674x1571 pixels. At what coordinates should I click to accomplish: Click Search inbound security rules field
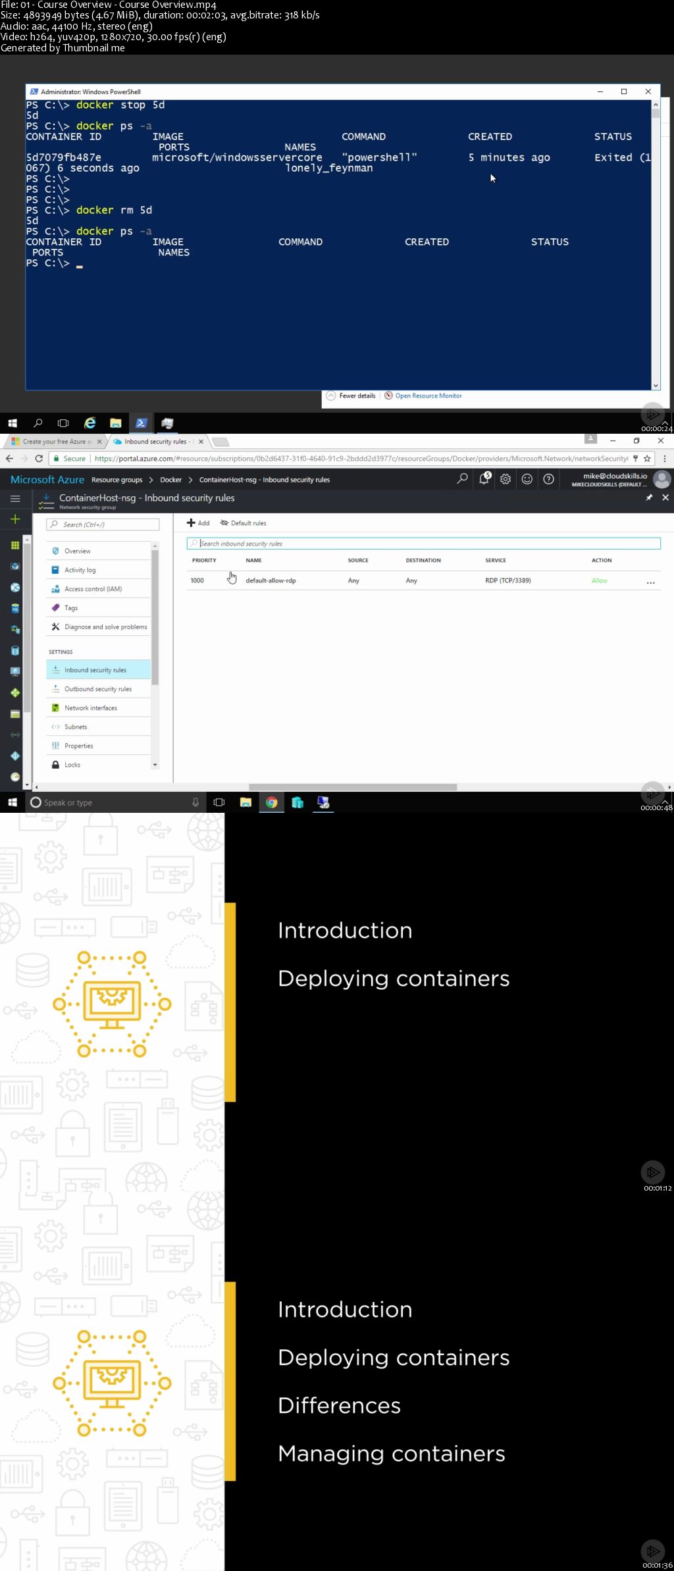click(x=424, y=544)
